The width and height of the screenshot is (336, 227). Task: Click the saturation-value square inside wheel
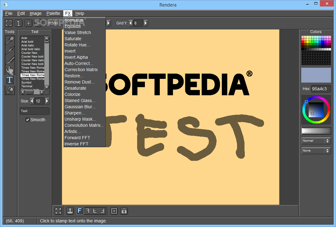click(316, 110)
